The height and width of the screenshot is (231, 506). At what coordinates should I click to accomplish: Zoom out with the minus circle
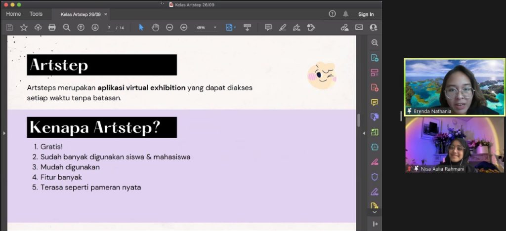169,27
